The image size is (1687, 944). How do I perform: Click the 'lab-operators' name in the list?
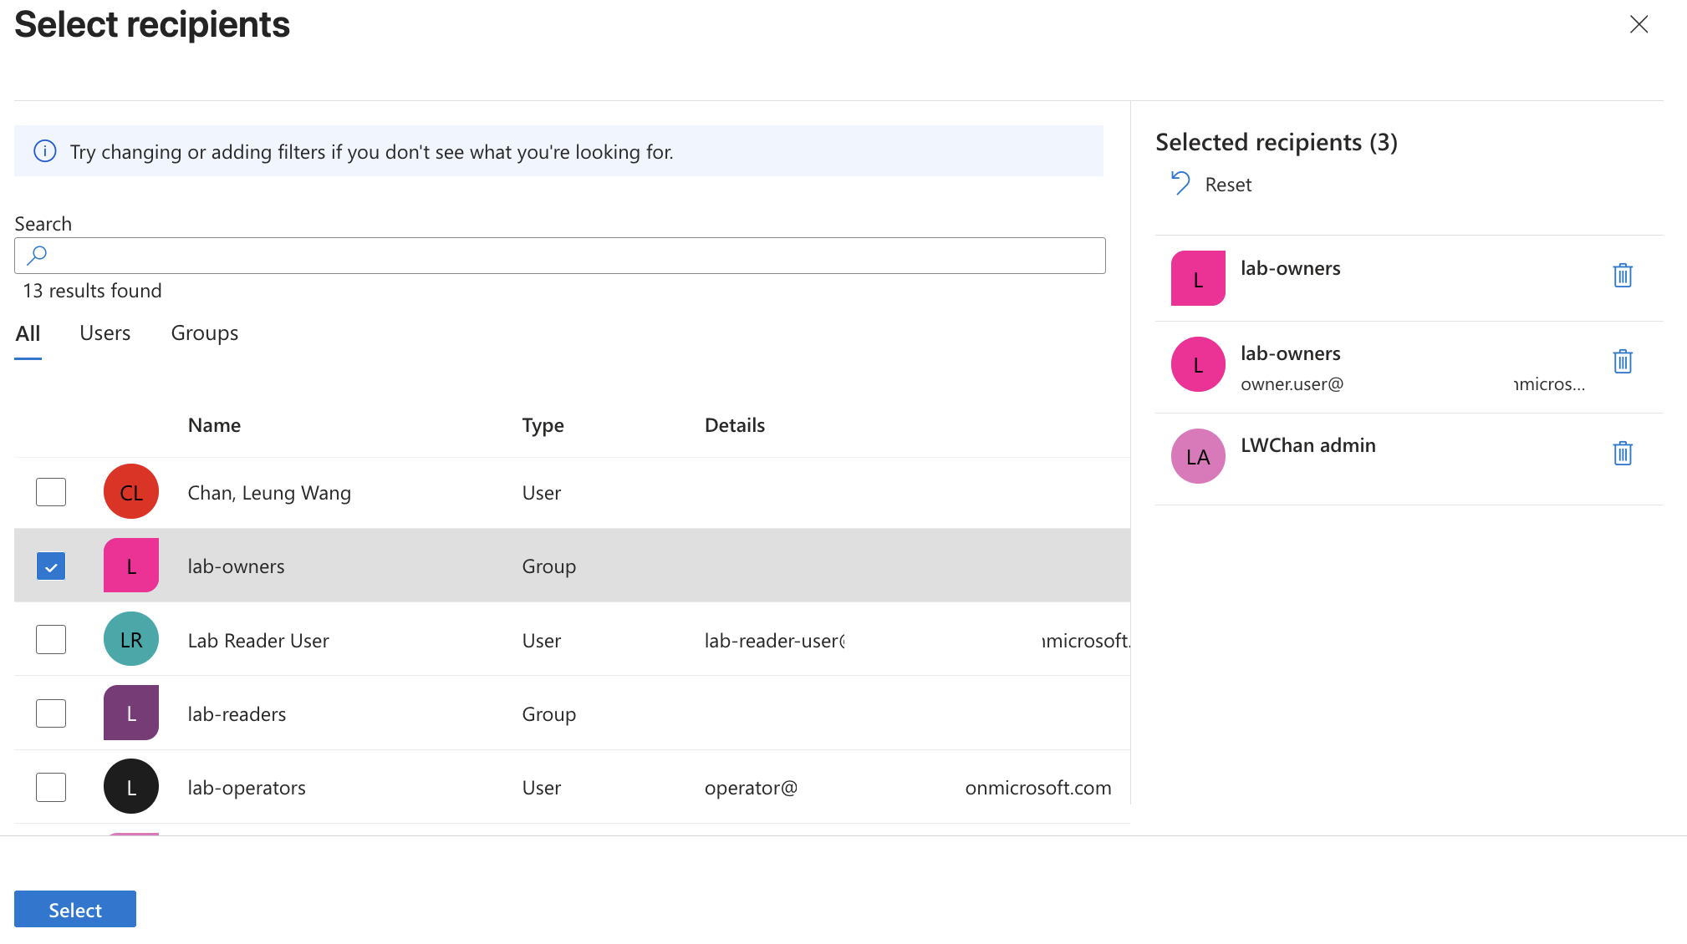point(247,788)
